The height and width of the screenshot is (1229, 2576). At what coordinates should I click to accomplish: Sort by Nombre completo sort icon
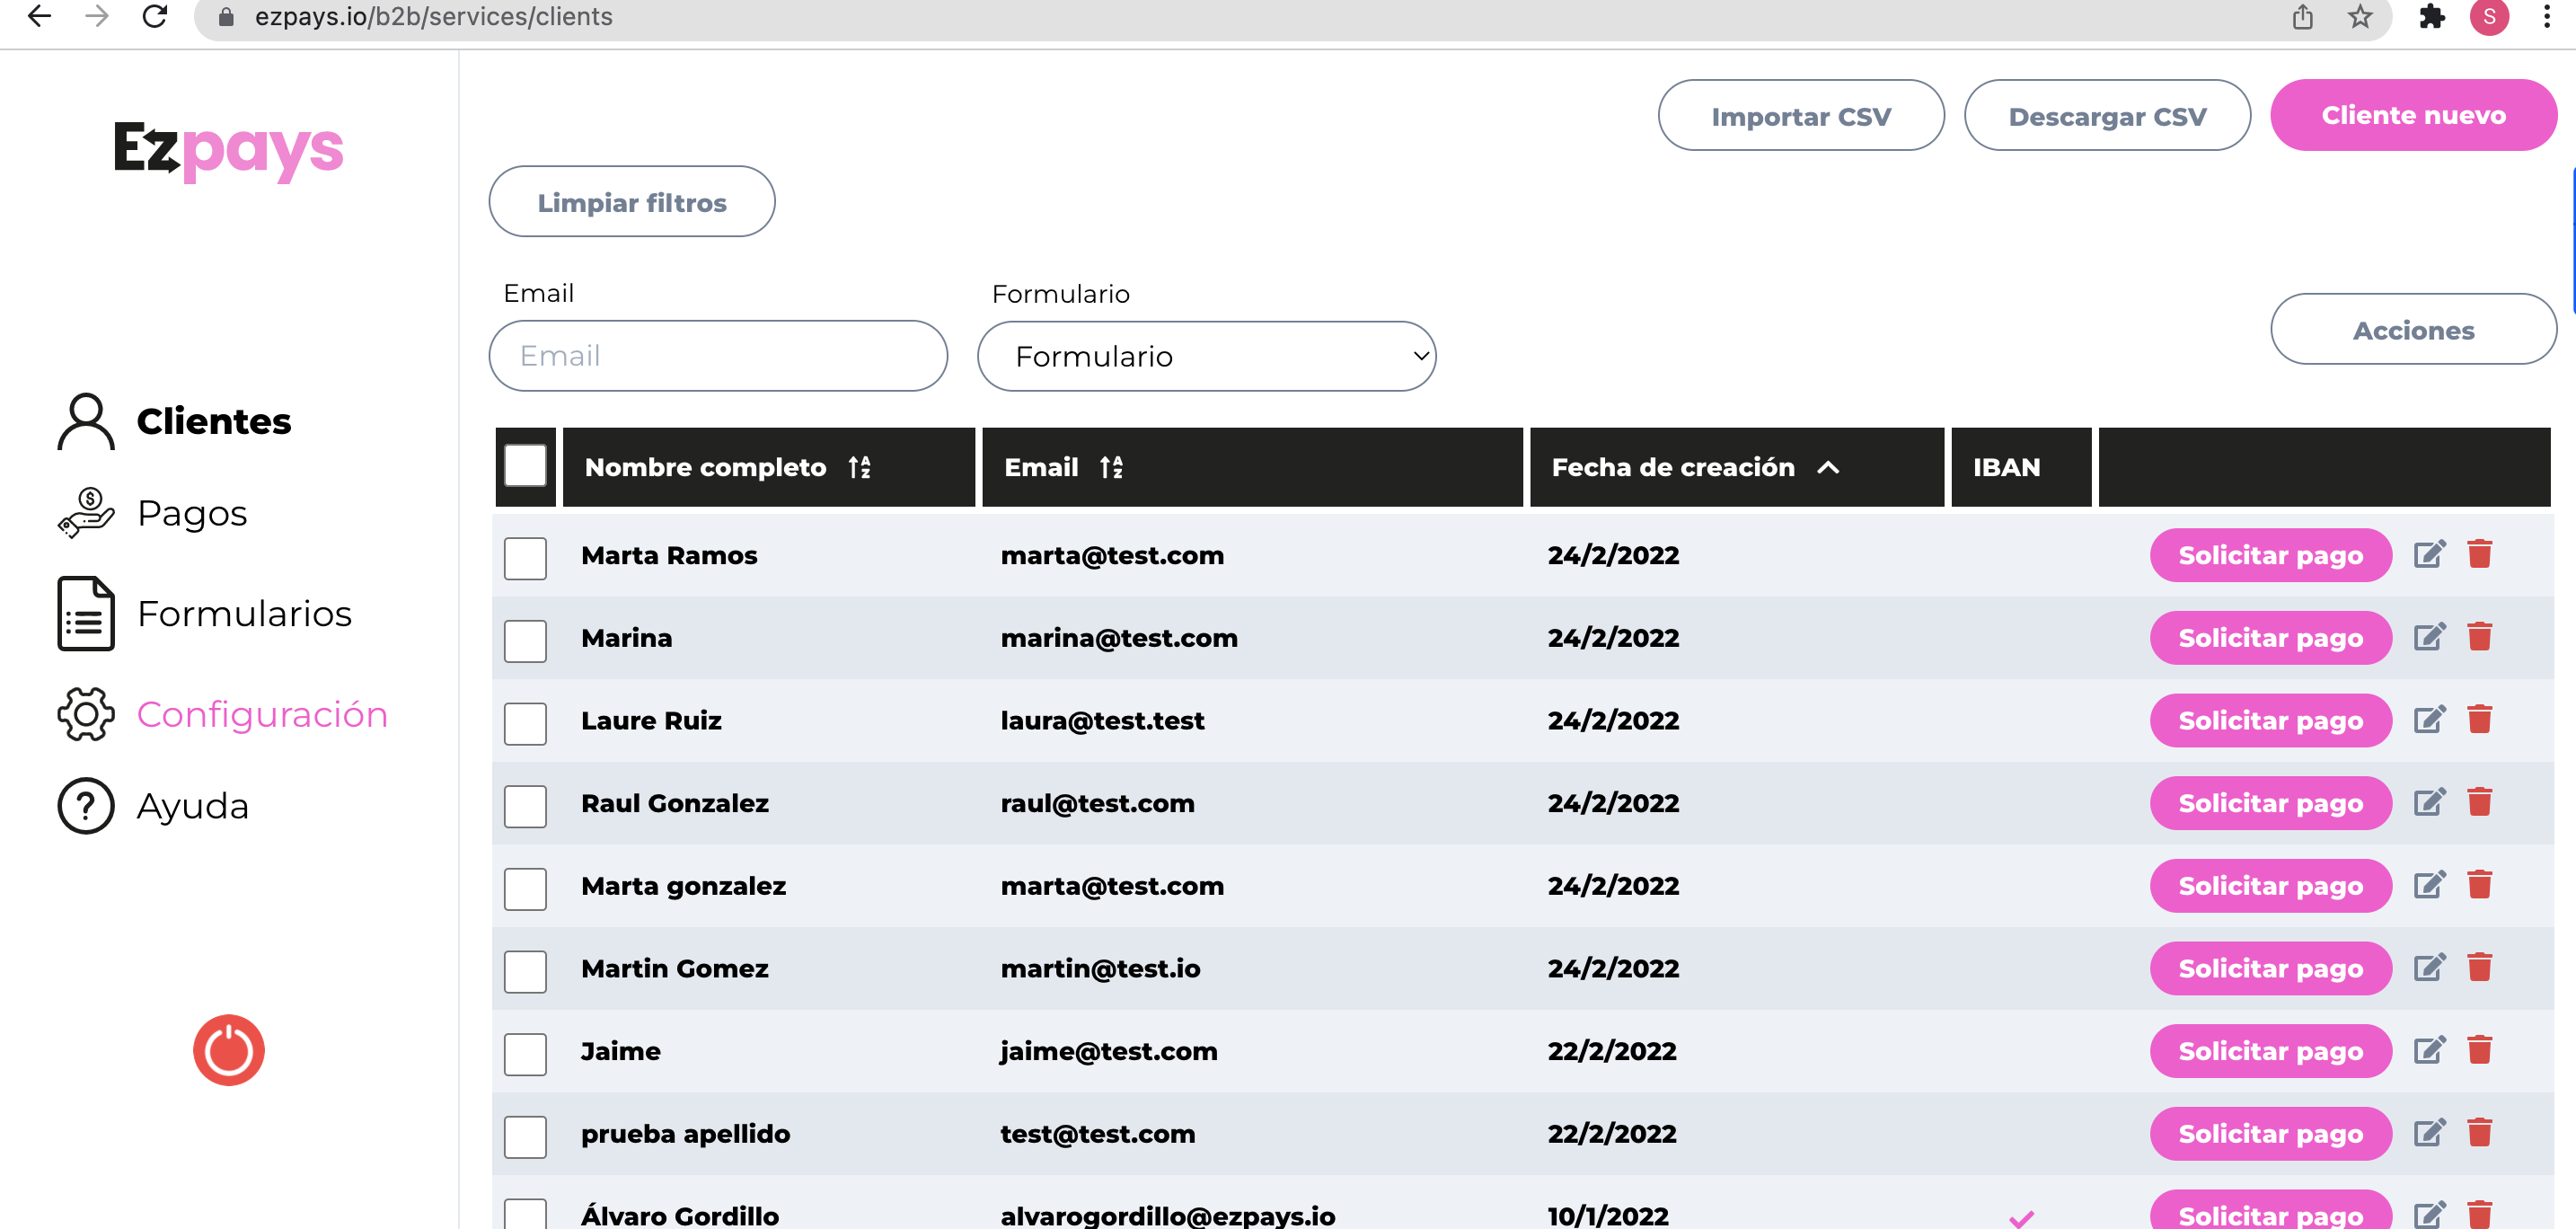(x=859, y=467)
